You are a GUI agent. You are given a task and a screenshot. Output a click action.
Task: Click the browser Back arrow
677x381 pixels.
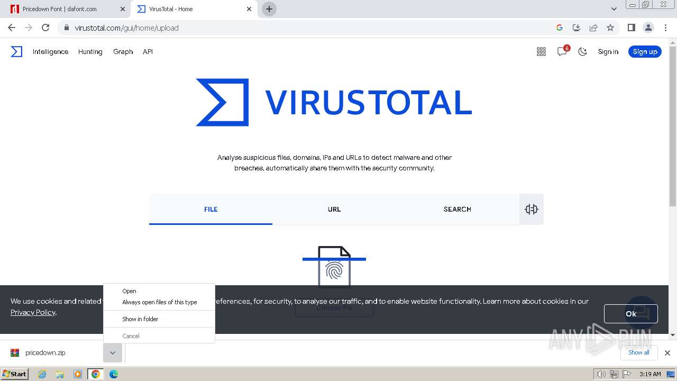(12, 28)
